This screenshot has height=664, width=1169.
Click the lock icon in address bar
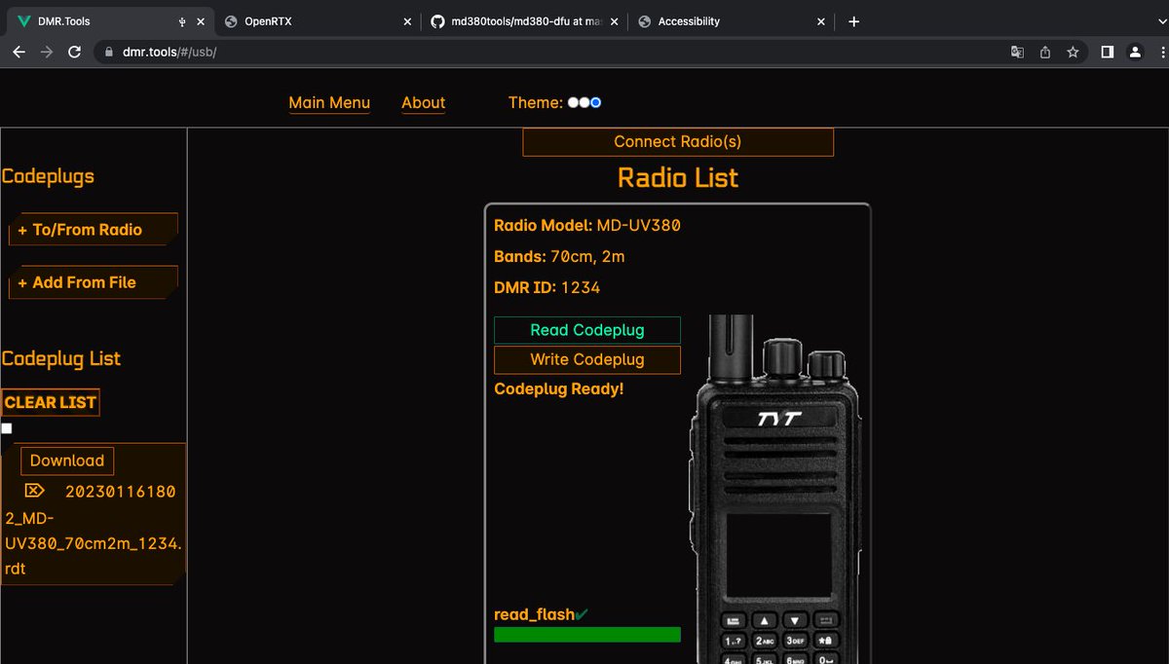(109, 52)
